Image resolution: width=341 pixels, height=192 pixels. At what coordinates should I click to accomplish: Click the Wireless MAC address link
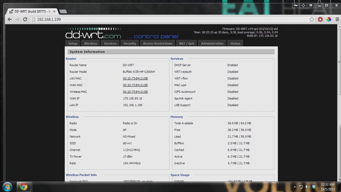coord(135,92)
